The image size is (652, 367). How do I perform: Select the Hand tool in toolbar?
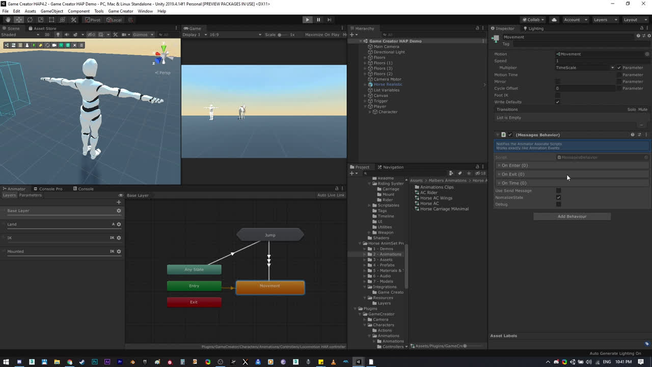(x=8, y=19)
